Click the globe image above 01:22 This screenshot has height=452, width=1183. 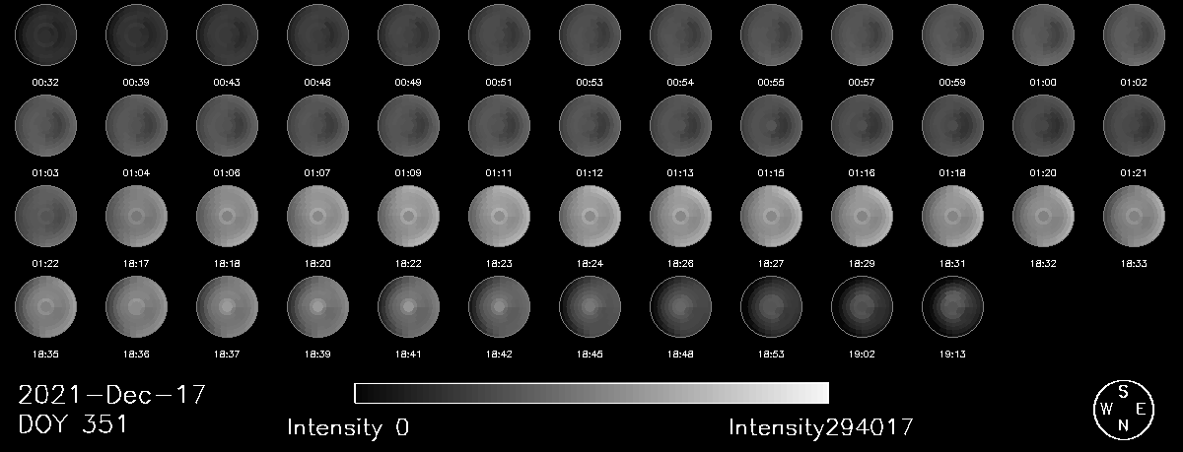[x=46, y=218]
